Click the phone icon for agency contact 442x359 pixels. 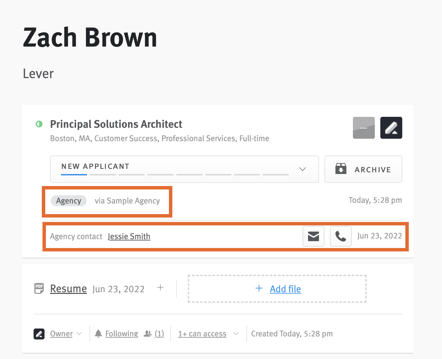[341, 236]
